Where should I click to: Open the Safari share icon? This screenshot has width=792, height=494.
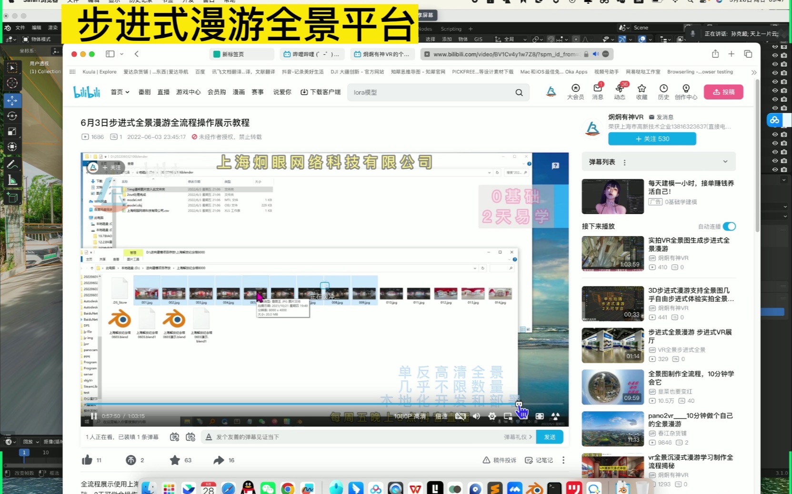click(x=715, y=54)
